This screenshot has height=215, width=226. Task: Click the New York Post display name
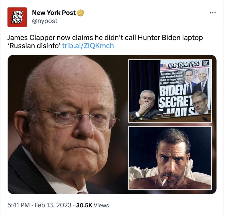[x=54, y=13]
